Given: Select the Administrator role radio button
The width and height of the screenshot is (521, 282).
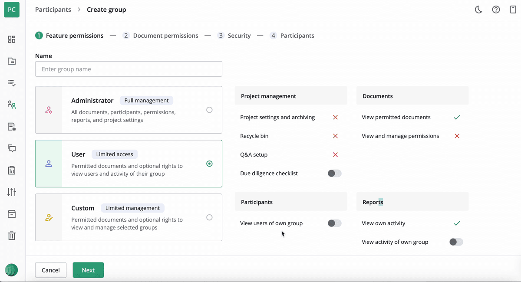Looking at the screenshot, I should click(x=209, y=110).
